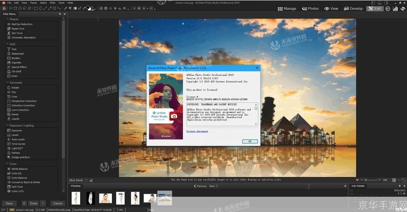Click OK in the About dialog
The height and width of the screenshot is (212, 407).
click(x=250, y=141)
